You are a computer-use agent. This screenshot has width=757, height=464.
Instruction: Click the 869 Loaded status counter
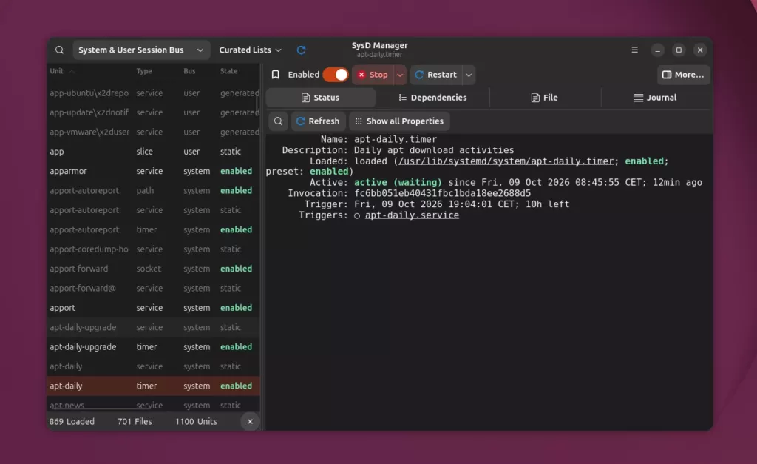pyautogui.click(x=72, y=422)
